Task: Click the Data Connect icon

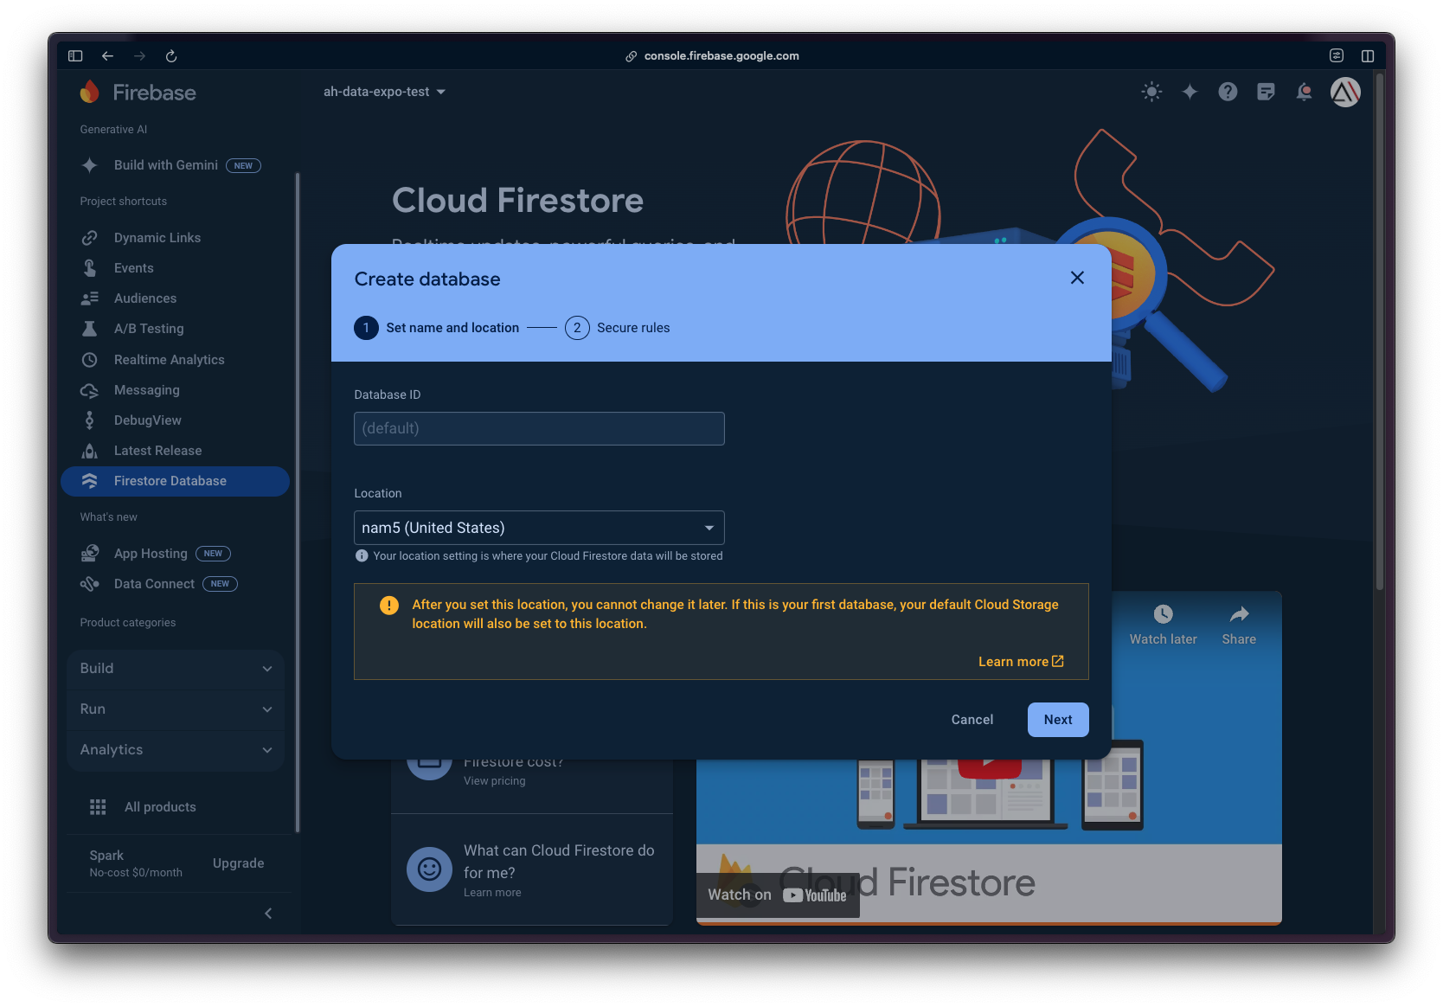Action: (89, 584)
